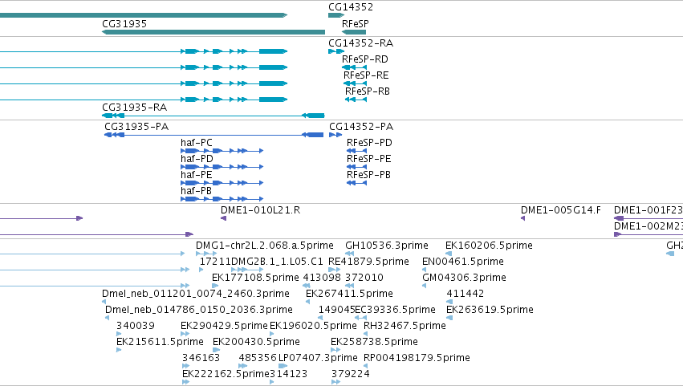
Task: Click the haf-PE protein label
Action: click(x=197, y=175)
